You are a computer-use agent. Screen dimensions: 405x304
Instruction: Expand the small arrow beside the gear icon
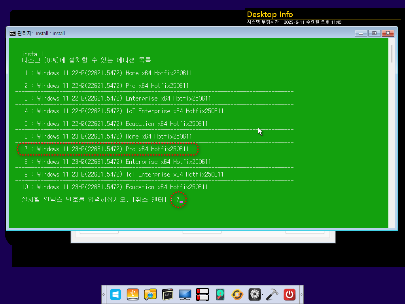[x=263, y=294]
